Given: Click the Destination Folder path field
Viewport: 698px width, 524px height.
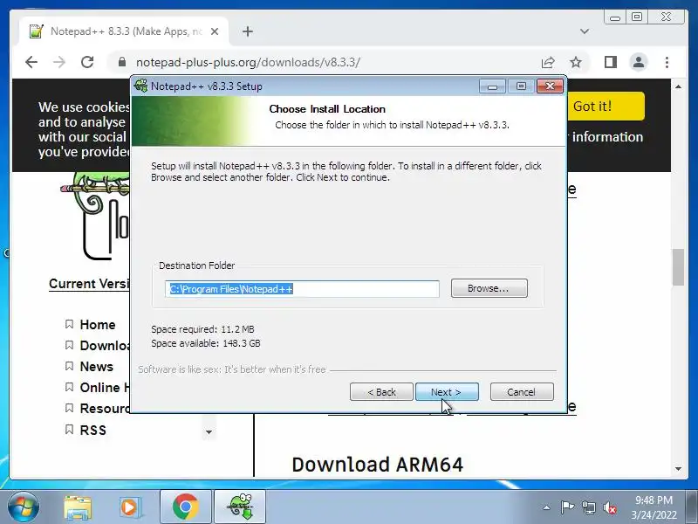Looking at the screenshot, I should pos(302,289).
